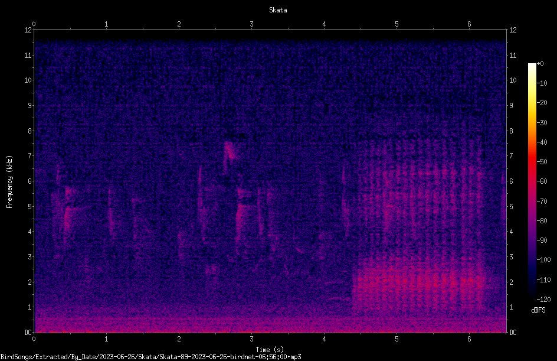The image size is (557, 361).
Task: Click the "4" tick on the lower time axis
Action: click(325, 339)
